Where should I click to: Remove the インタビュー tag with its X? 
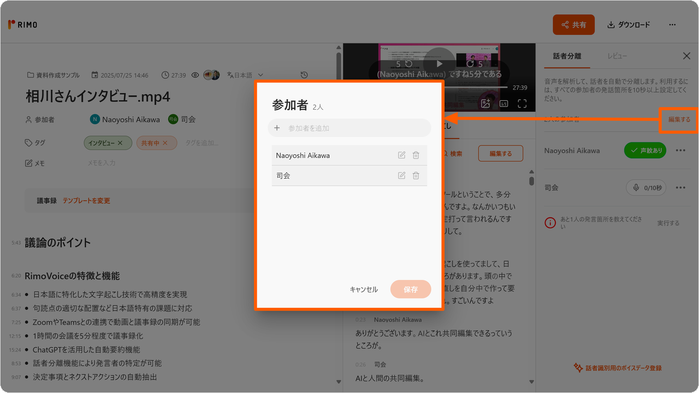[120, 143]
